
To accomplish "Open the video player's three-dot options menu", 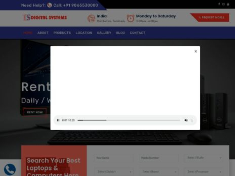I will point(192,120).
